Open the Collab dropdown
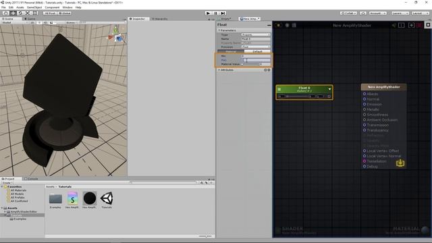Screen dimensions: 432x243 click(x=349, y=13)
